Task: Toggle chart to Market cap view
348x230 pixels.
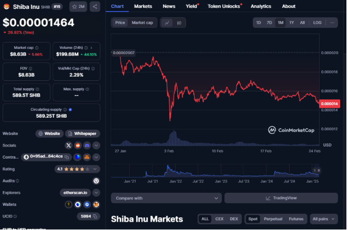Action: 142,23
